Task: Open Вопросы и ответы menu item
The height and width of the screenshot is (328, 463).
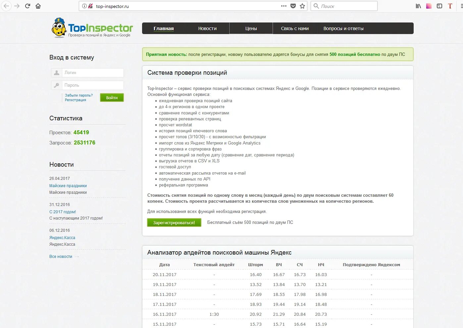Action: pyautogui.click(x=343, y=28)
